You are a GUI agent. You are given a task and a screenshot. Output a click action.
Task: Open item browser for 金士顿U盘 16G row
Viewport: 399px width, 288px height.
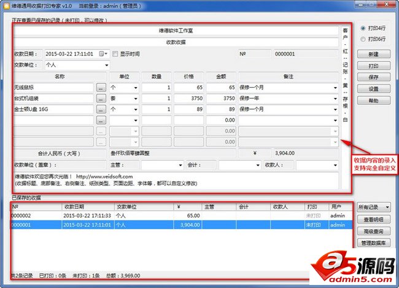pyautogui.click(x=101, y=110)
